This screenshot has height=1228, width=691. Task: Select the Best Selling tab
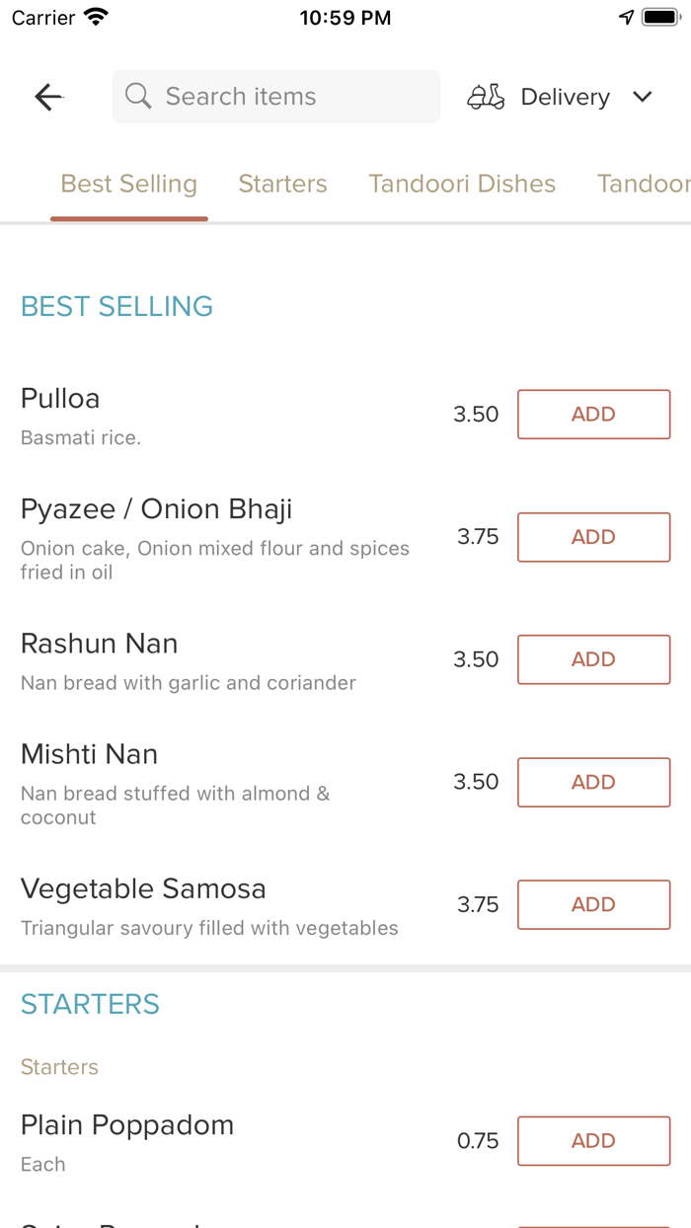[129, 184]
